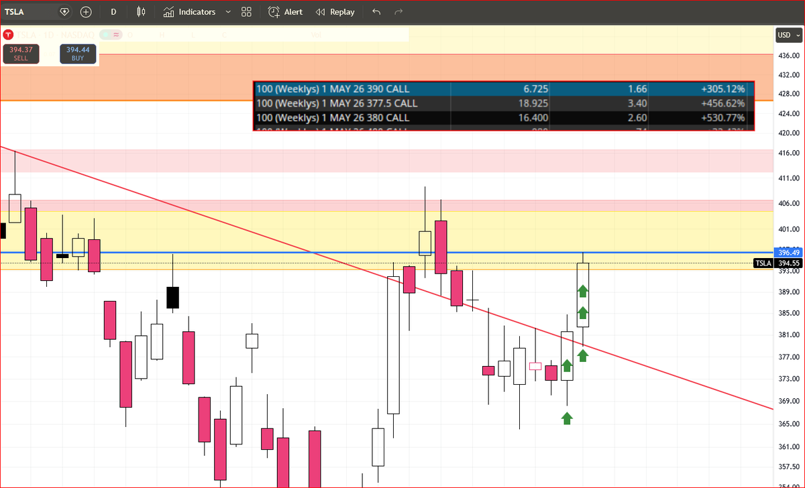This screenshot has width=805, height=488.
Task: Click the Tesla logo in chart legend
Action: pyautogui.click(x=9, y=34)
